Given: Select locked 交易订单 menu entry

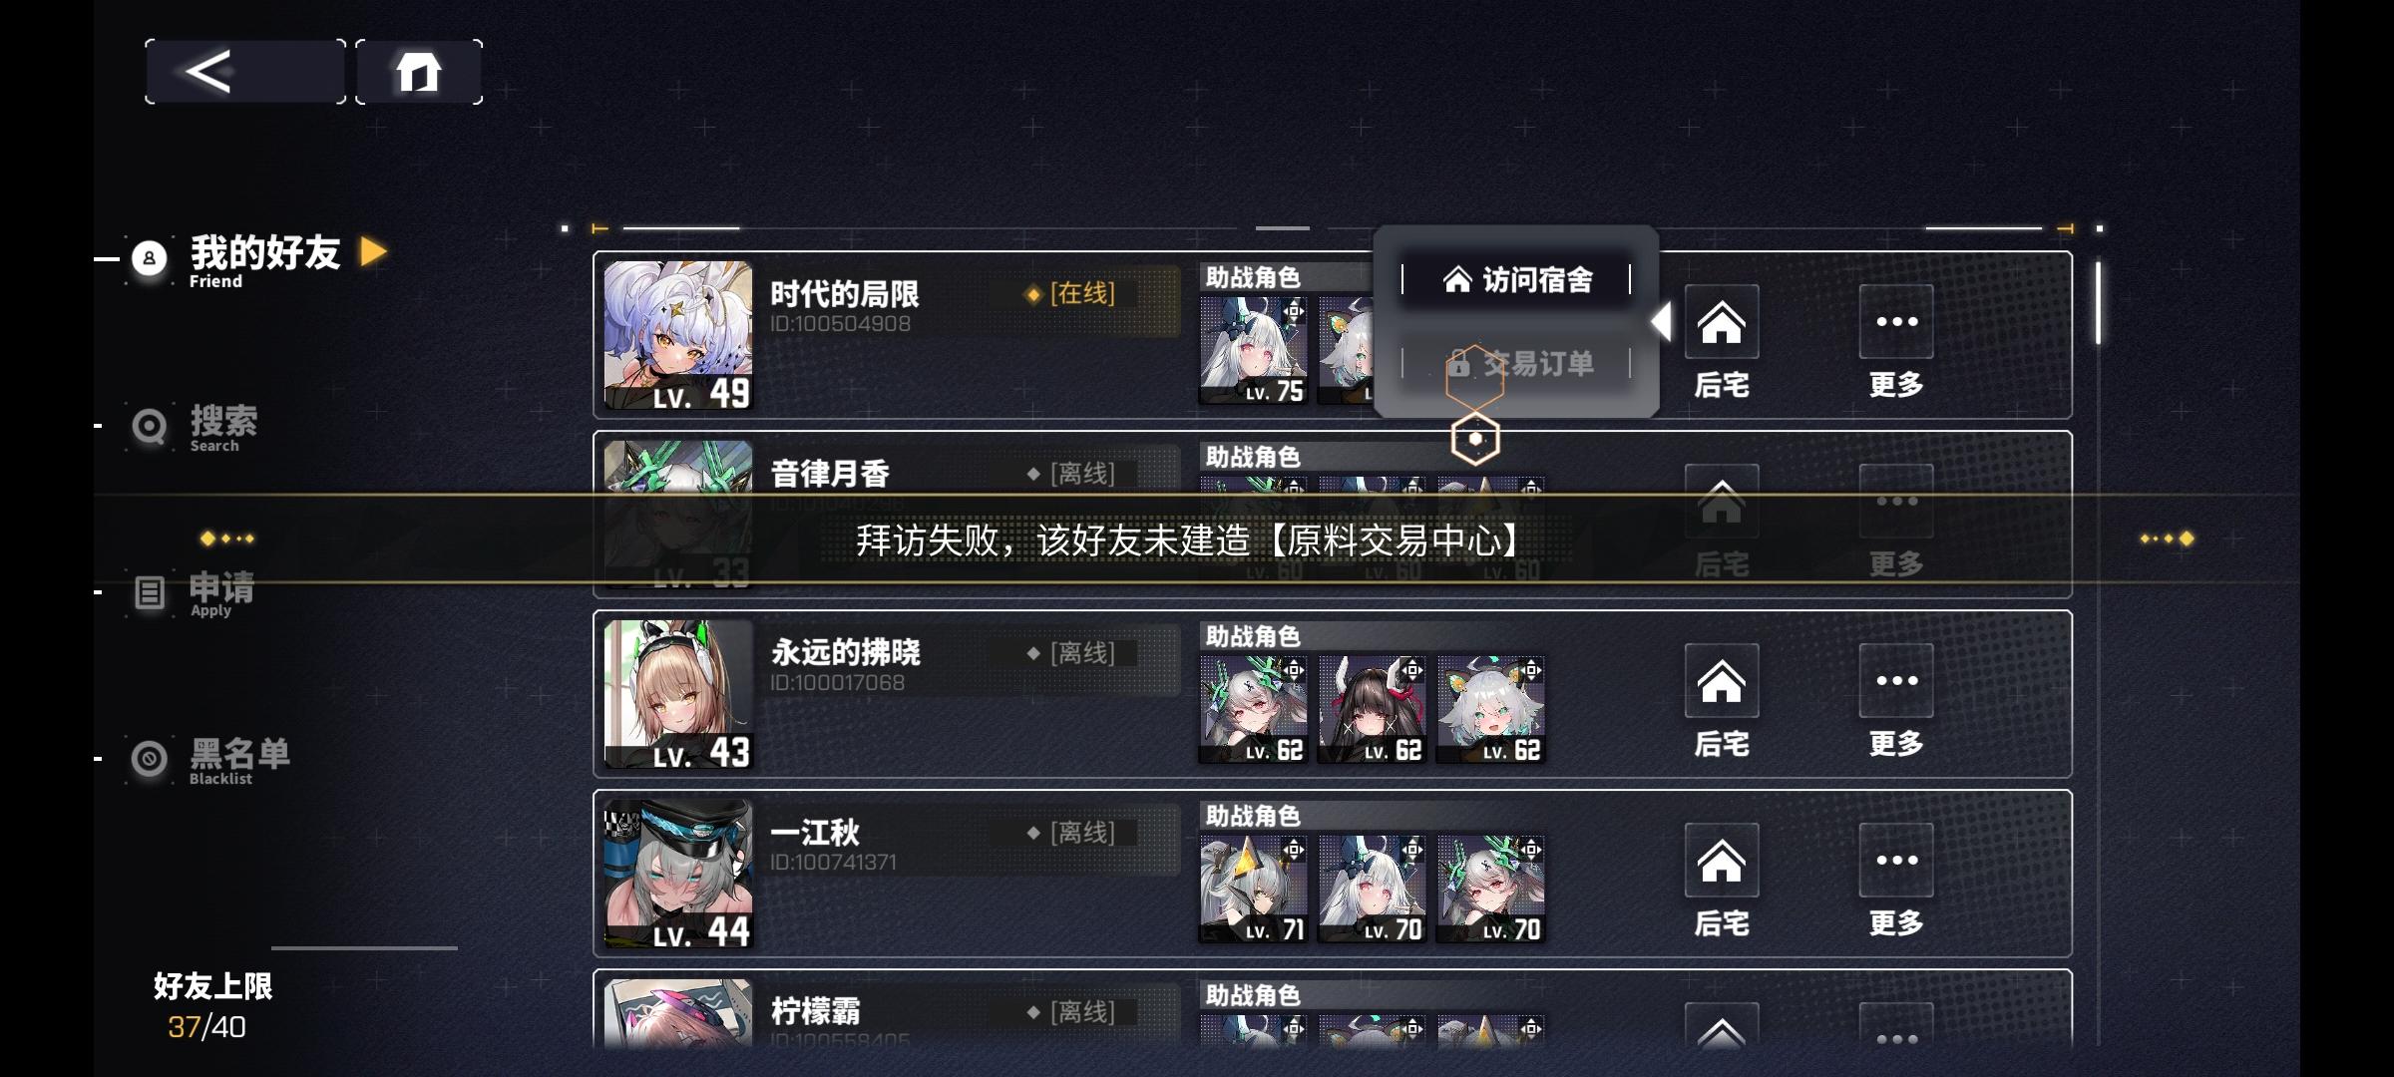Looking at the screenshot, I should (1516, 363).
